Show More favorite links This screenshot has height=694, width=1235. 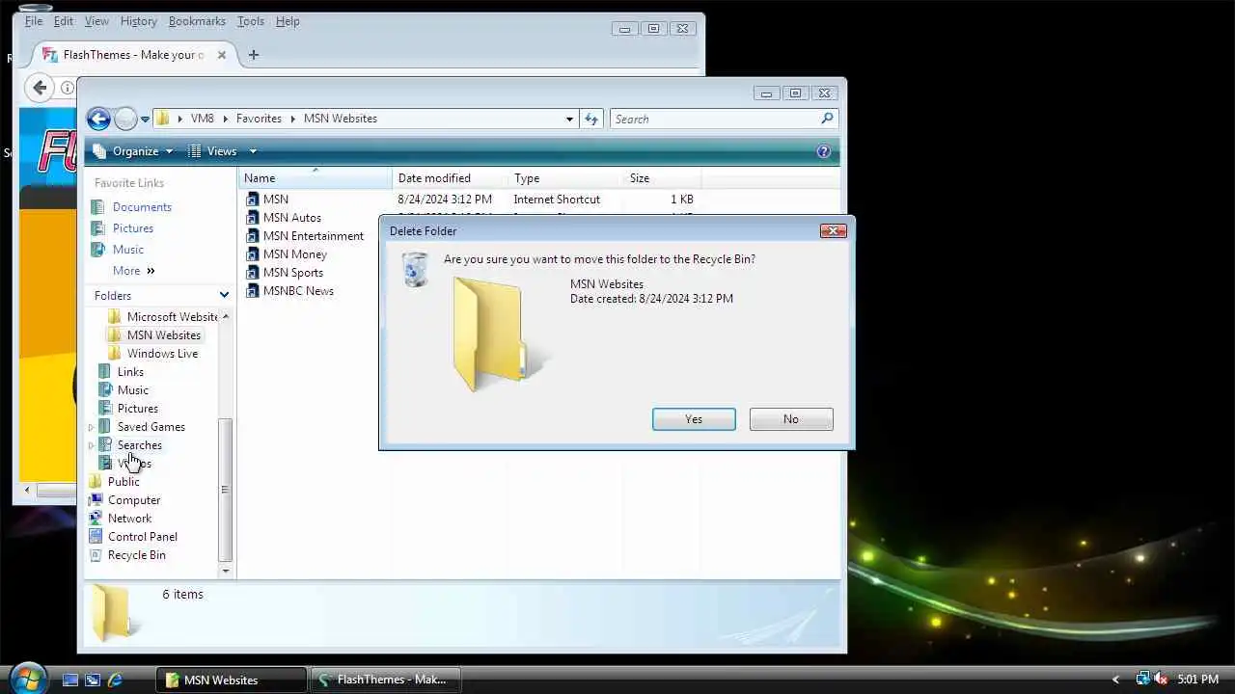(x=133, y=271)
